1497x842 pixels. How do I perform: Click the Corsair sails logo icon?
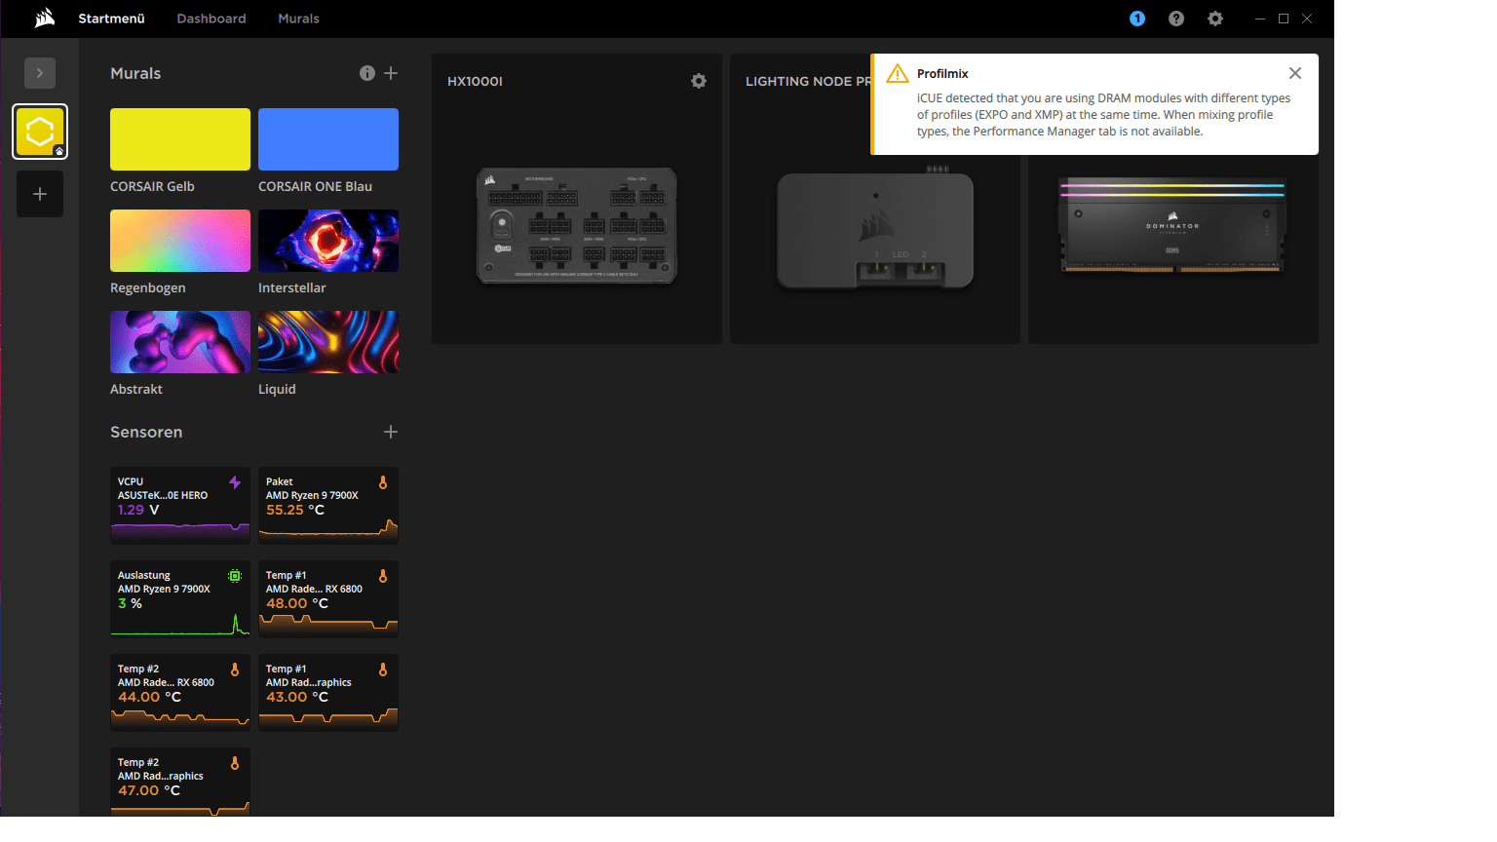coord(45,19)
